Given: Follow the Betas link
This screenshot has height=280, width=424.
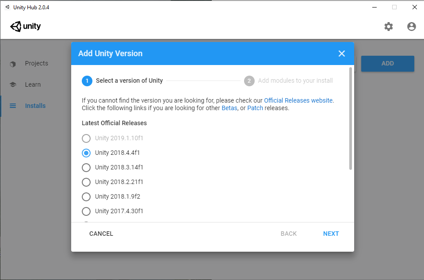Looking at the screenshot, I should tap(229, 108).
